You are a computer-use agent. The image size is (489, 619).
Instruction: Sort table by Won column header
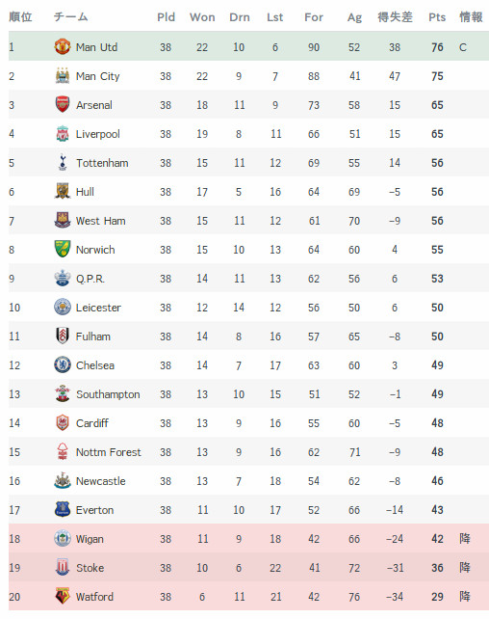(202, 17)
